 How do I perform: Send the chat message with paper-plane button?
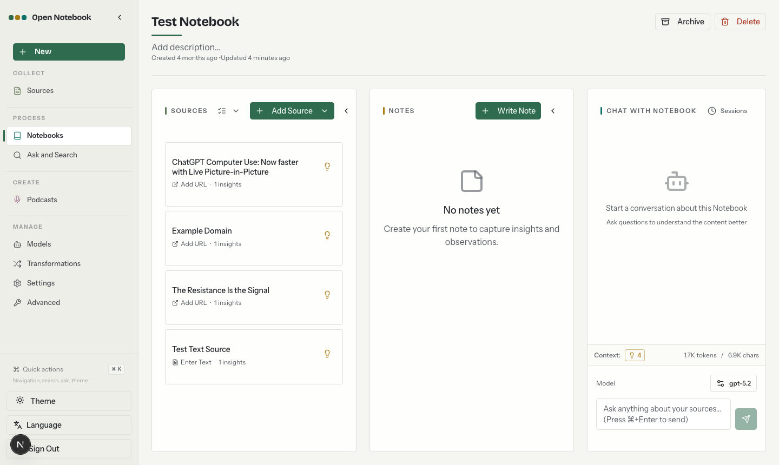746,419
